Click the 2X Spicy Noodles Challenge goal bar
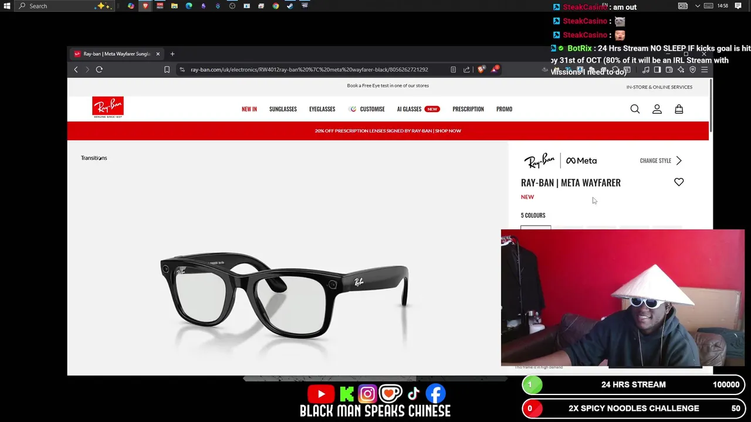Image resolution: width=751 pixels, height=422 pixels. (634, 409)
